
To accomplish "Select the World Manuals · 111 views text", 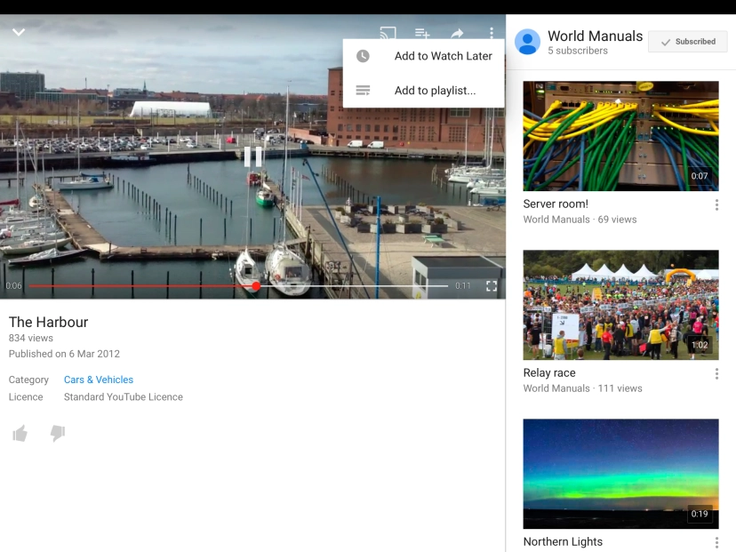I will click(582, 388).
